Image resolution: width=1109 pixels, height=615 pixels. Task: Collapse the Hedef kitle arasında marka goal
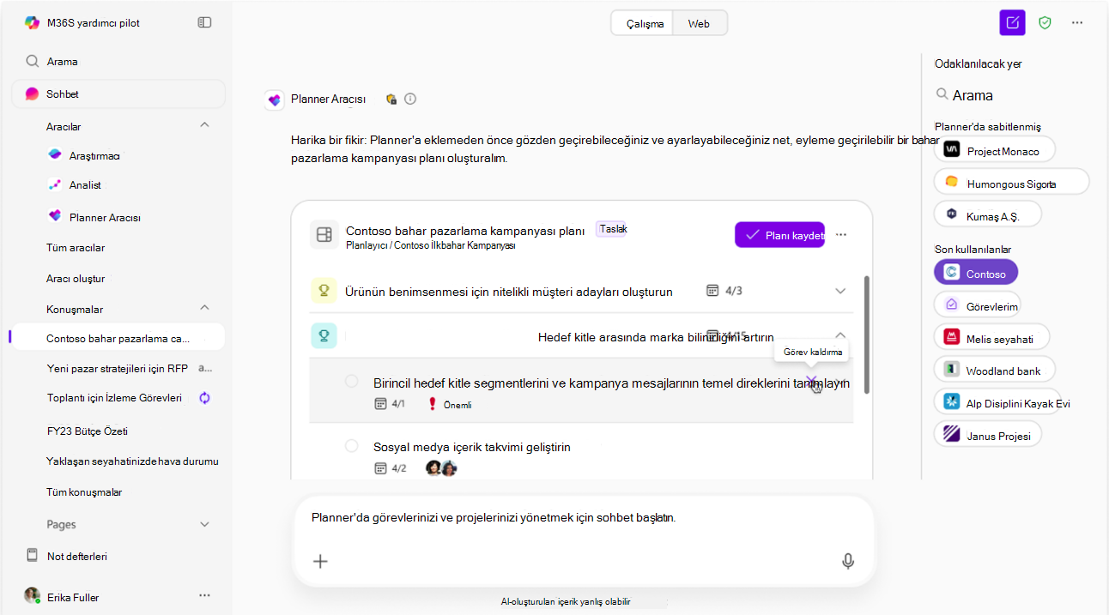click(840, 335)
